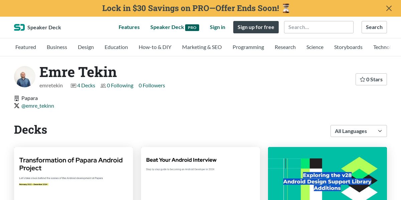Image resolution: width=401 pixels, height=200 pixels.
Task: Click the username text emretekin
Action: [51, 86]
